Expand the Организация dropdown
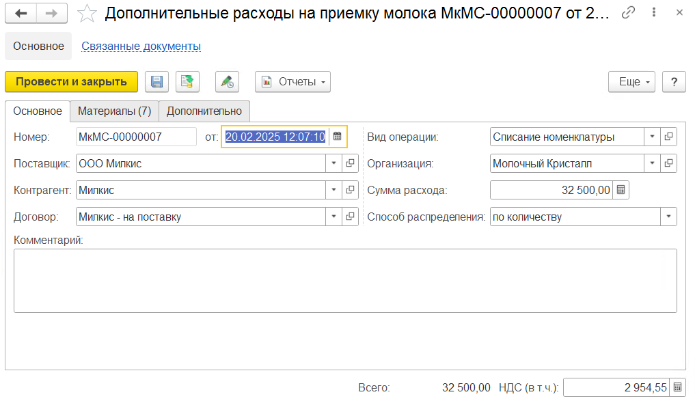Viewport: 695px width, 401px height. (652, 163)
